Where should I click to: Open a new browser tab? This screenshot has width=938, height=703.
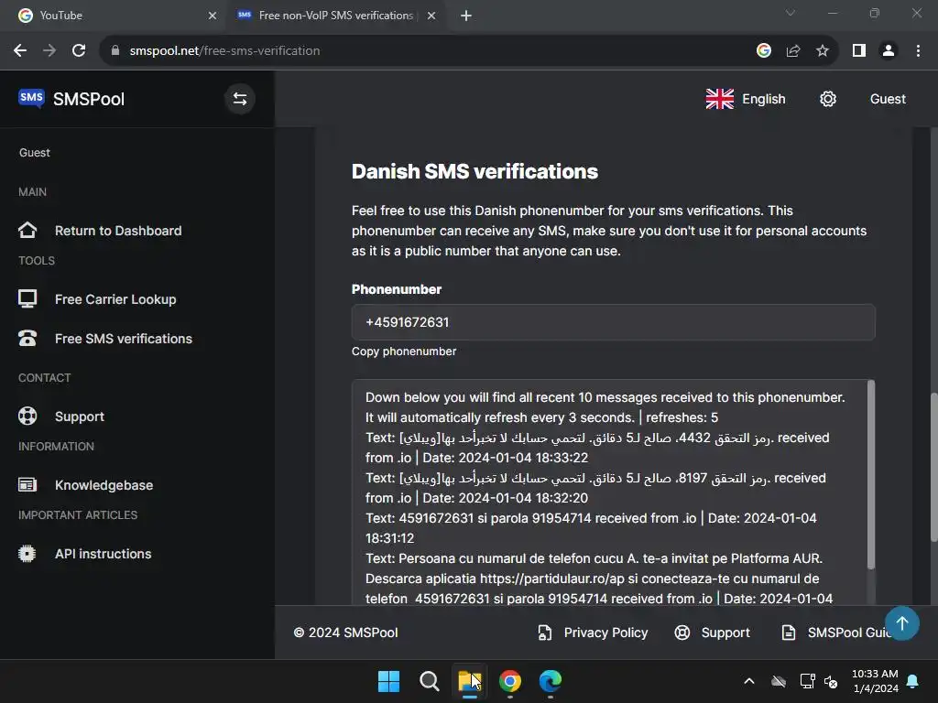(x=466, y=16)
